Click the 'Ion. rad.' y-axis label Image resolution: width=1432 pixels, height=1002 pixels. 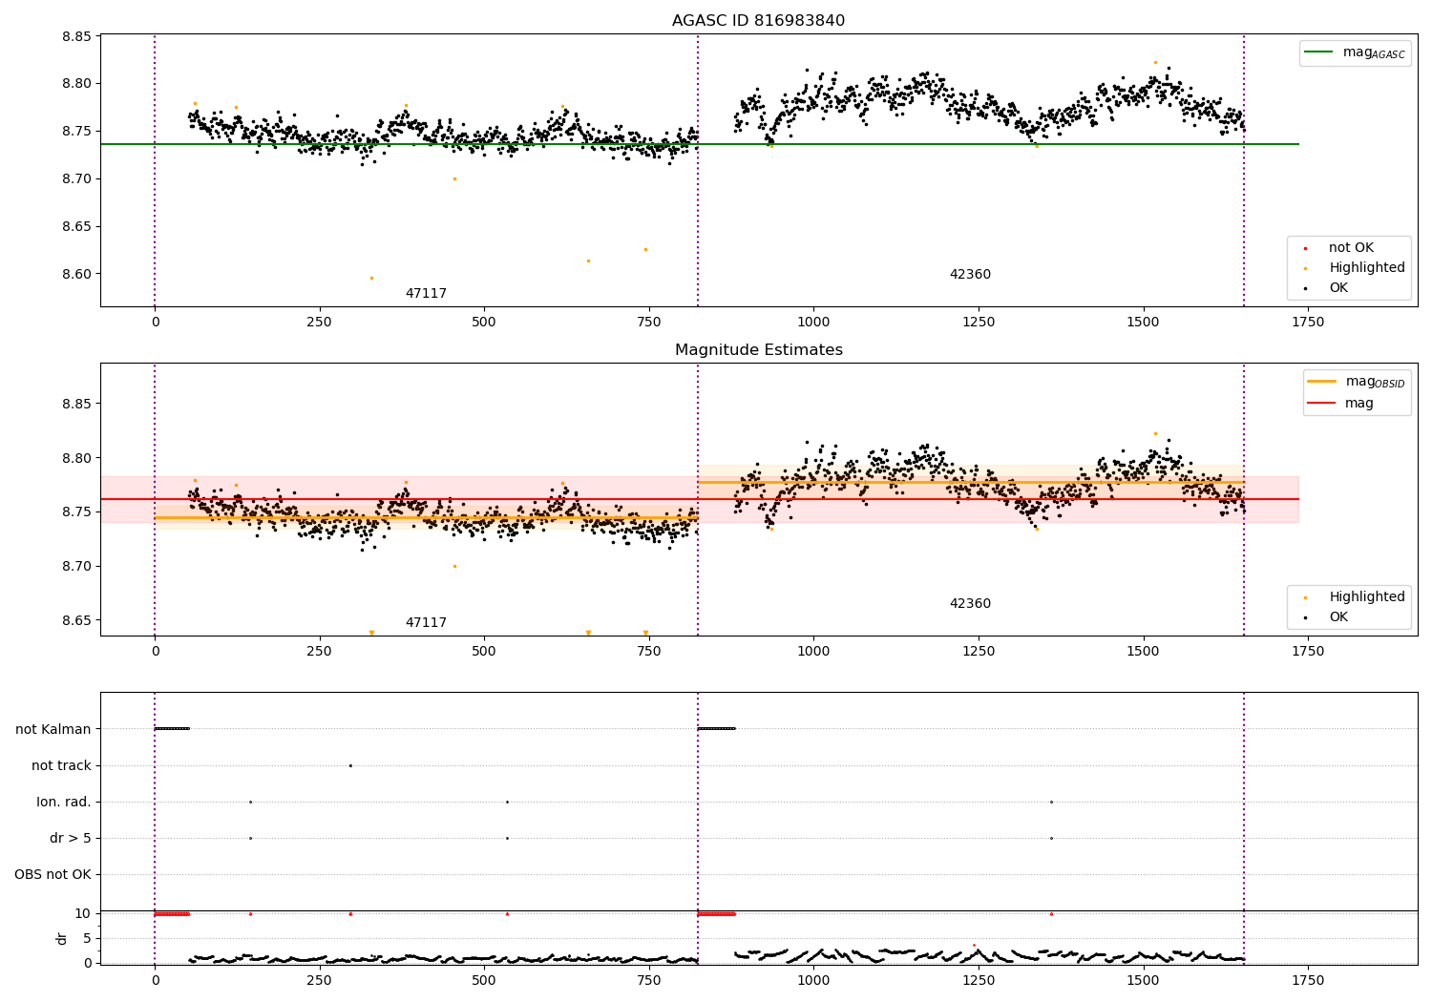[x=64, y=802]
